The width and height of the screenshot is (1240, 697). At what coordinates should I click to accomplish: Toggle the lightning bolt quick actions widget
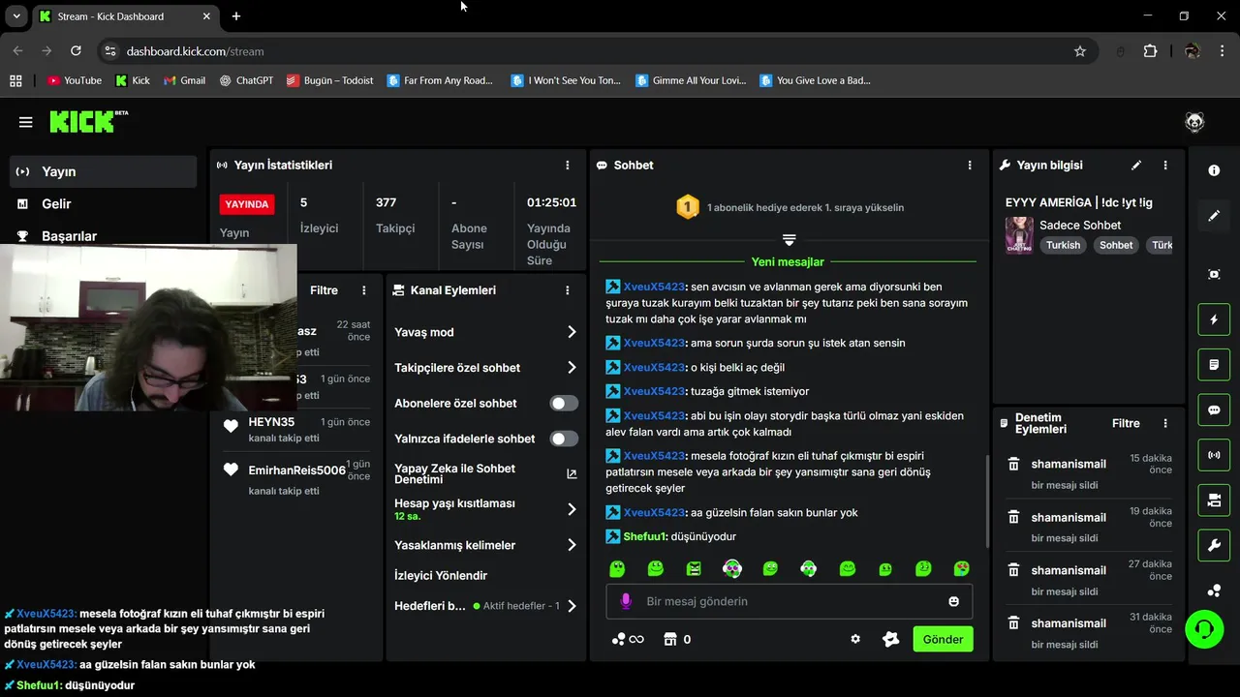(x=1214, y=319)
